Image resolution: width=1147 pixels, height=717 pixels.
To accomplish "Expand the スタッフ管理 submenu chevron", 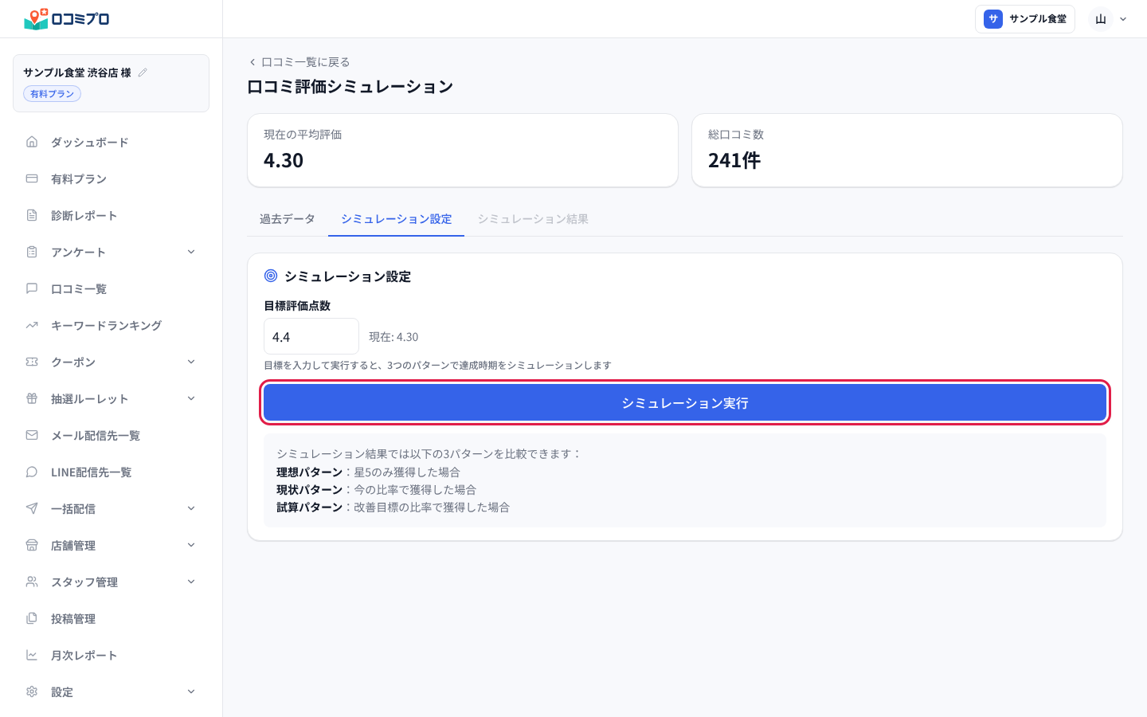I will pos(191,582).
